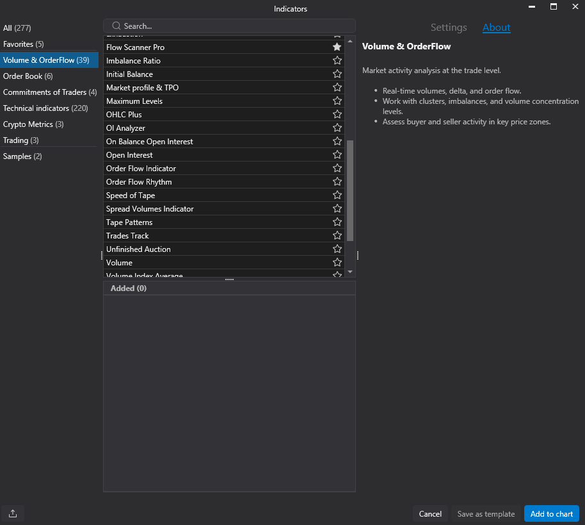
Task: Star the Initial Balance indicator
Action: pyautogui.click(x=337, y=74)
